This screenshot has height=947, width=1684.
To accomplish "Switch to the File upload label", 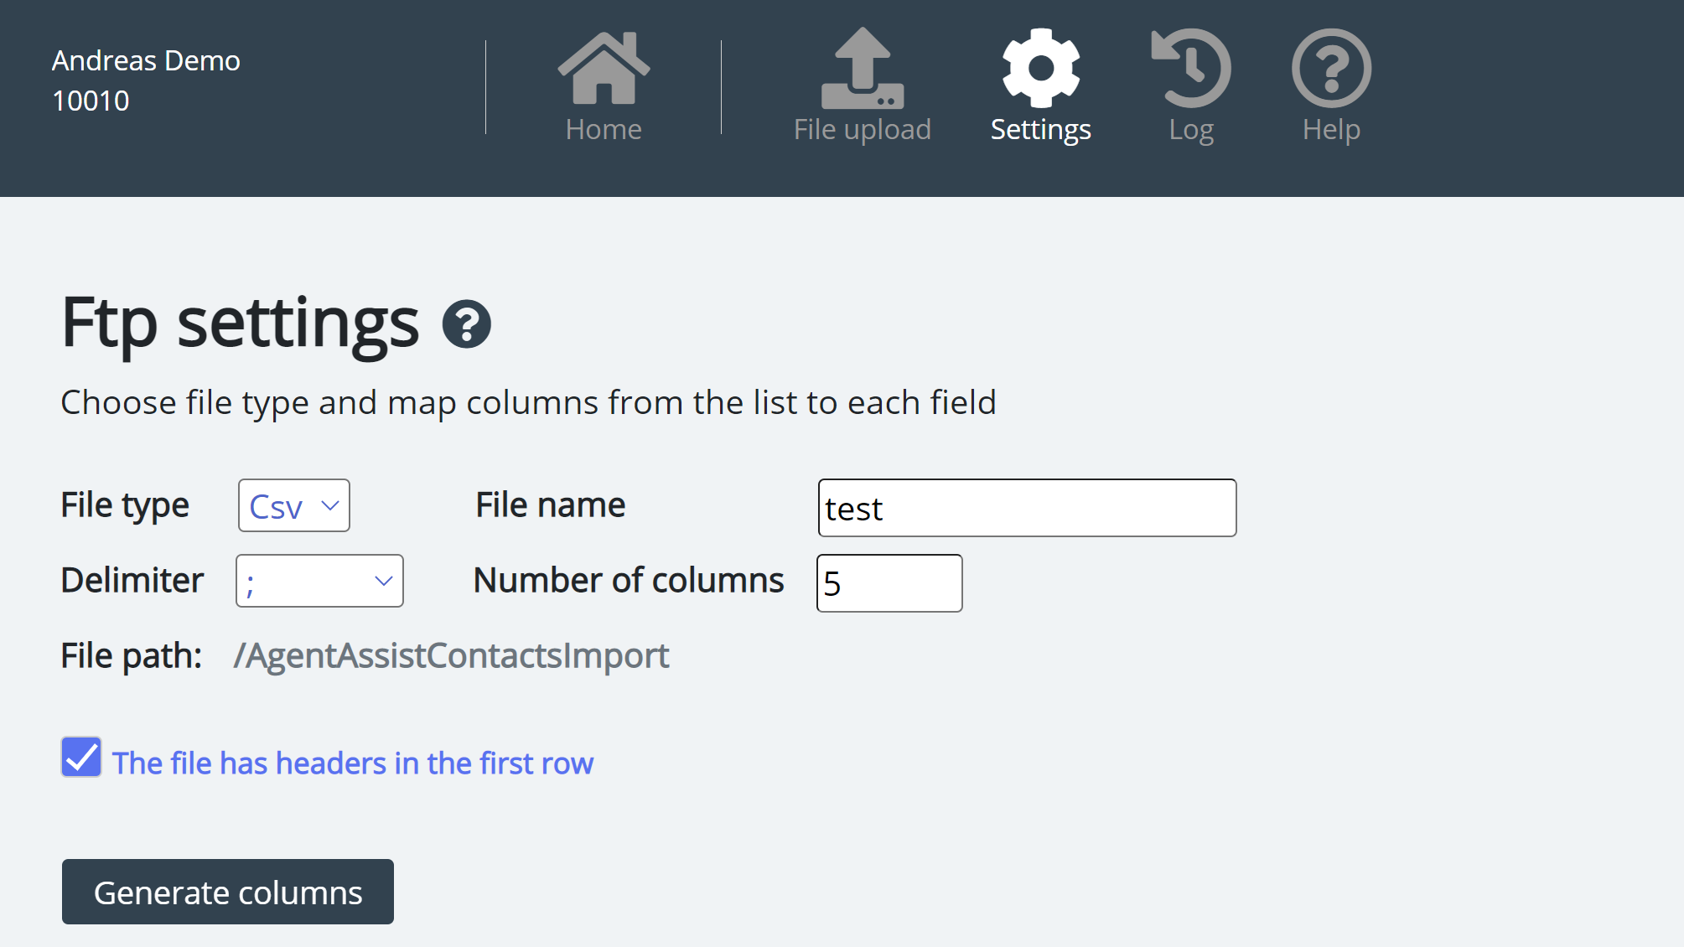I will [862, 130].
